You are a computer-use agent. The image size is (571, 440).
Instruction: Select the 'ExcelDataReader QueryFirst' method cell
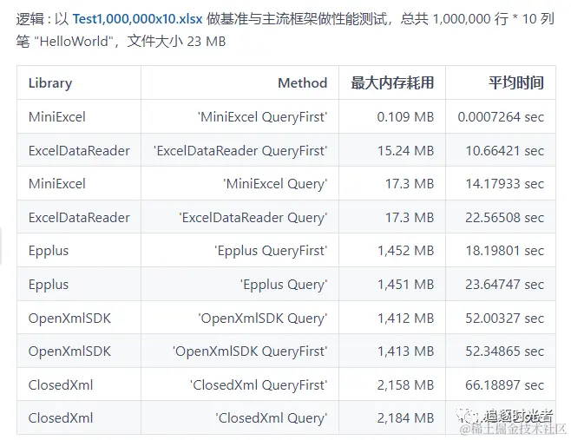coord(240,150)
